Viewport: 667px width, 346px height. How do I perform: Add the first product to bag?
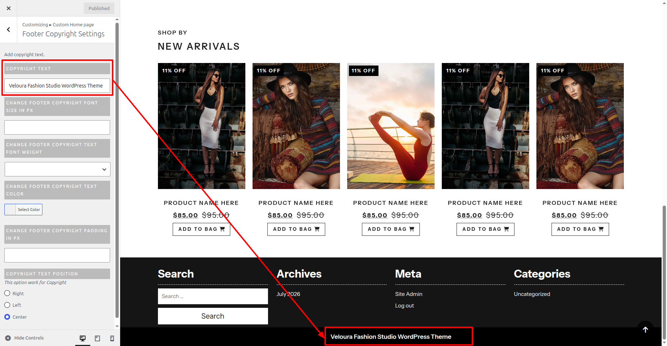pos(201,229)
